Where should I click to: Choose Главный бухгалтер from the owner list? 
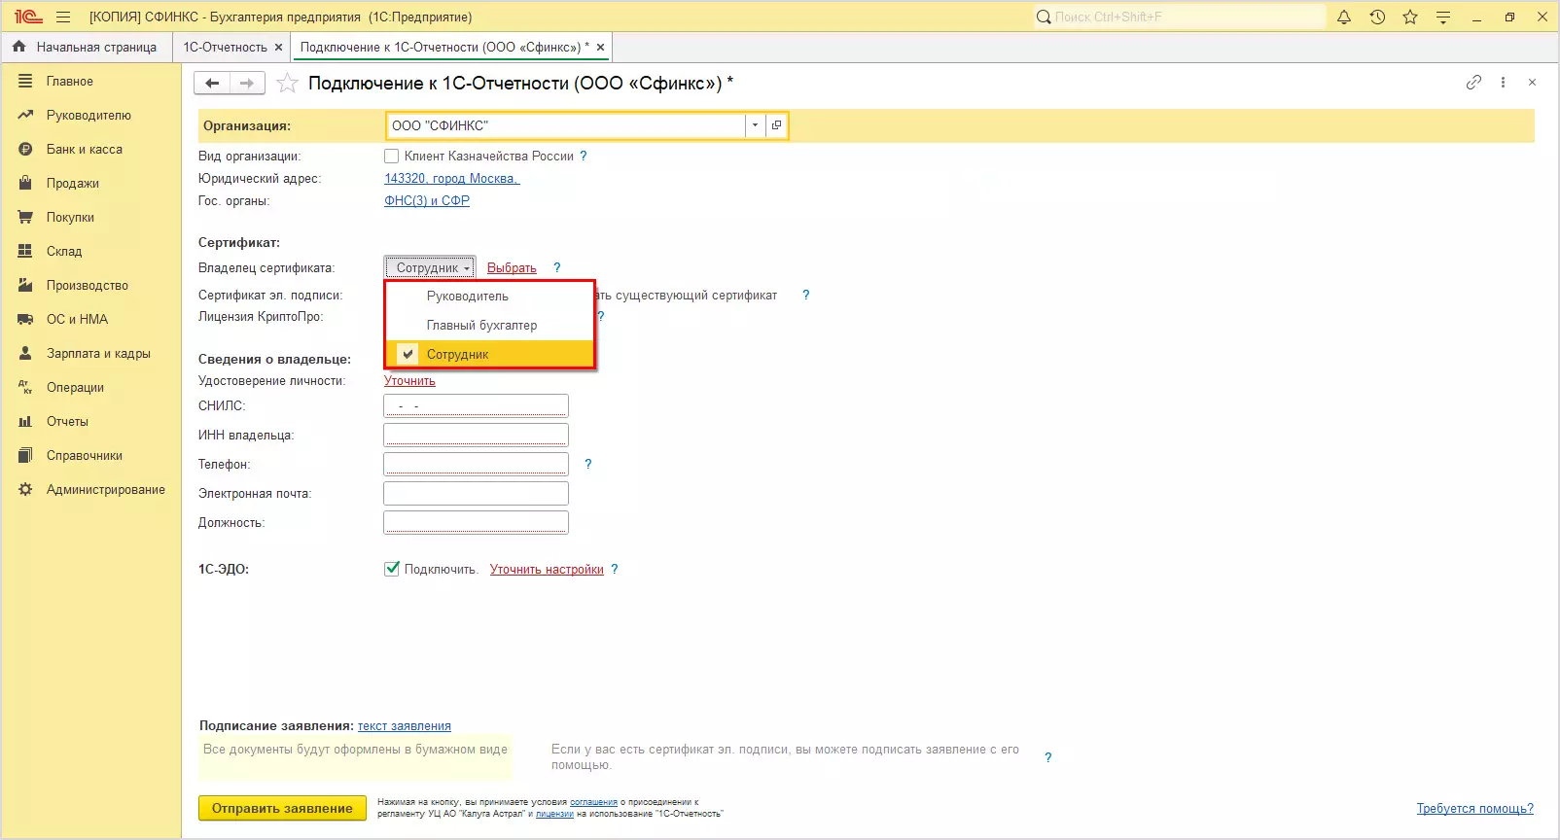(490, 325)
